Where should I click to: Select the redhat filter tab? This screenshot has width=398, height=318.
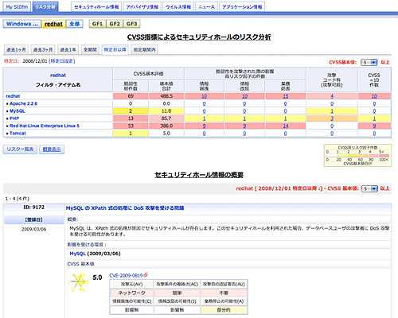[x=53, y=24]
